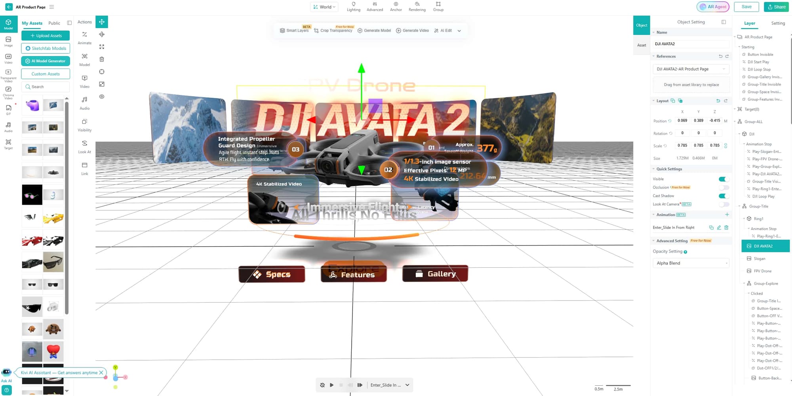Open the Model action
Viewport: 792px width, 396px height.
pyautogui.click(x=84, y=60)
